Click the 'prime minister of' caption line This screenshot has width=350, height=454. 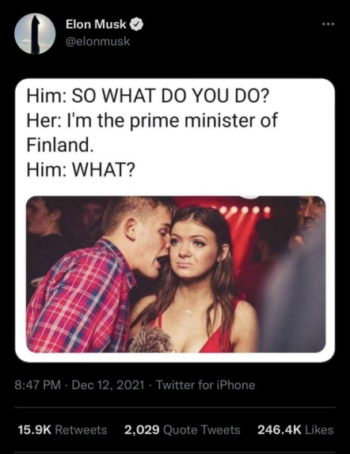[152, 120]
